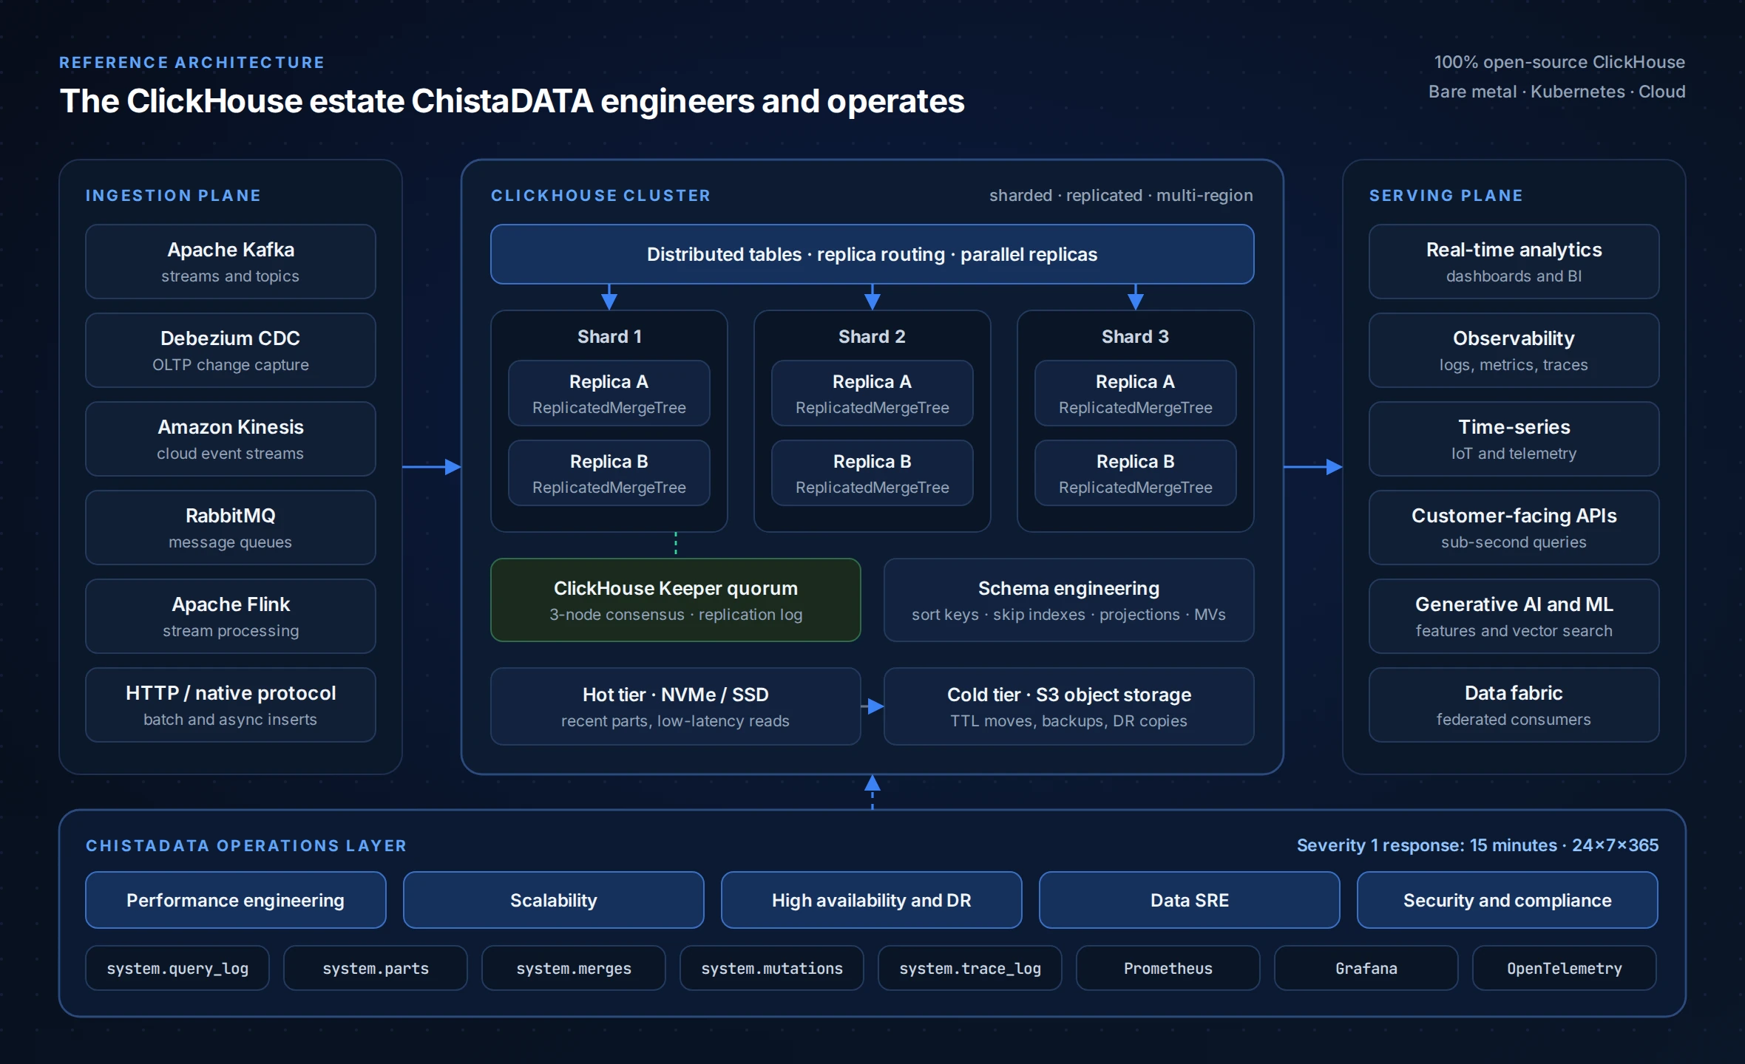The height and width of the screenshot is (1064, 1745).
Task: Click the Data SRE button
Action: (x=1190, y=900)
